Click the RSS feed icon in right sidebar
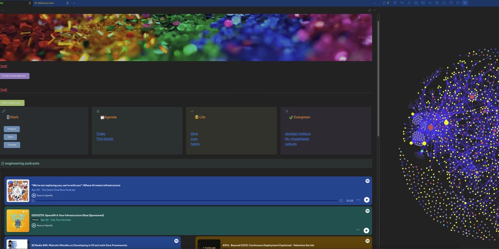Viewport: 499px width, 249px height. pos(409,3)
